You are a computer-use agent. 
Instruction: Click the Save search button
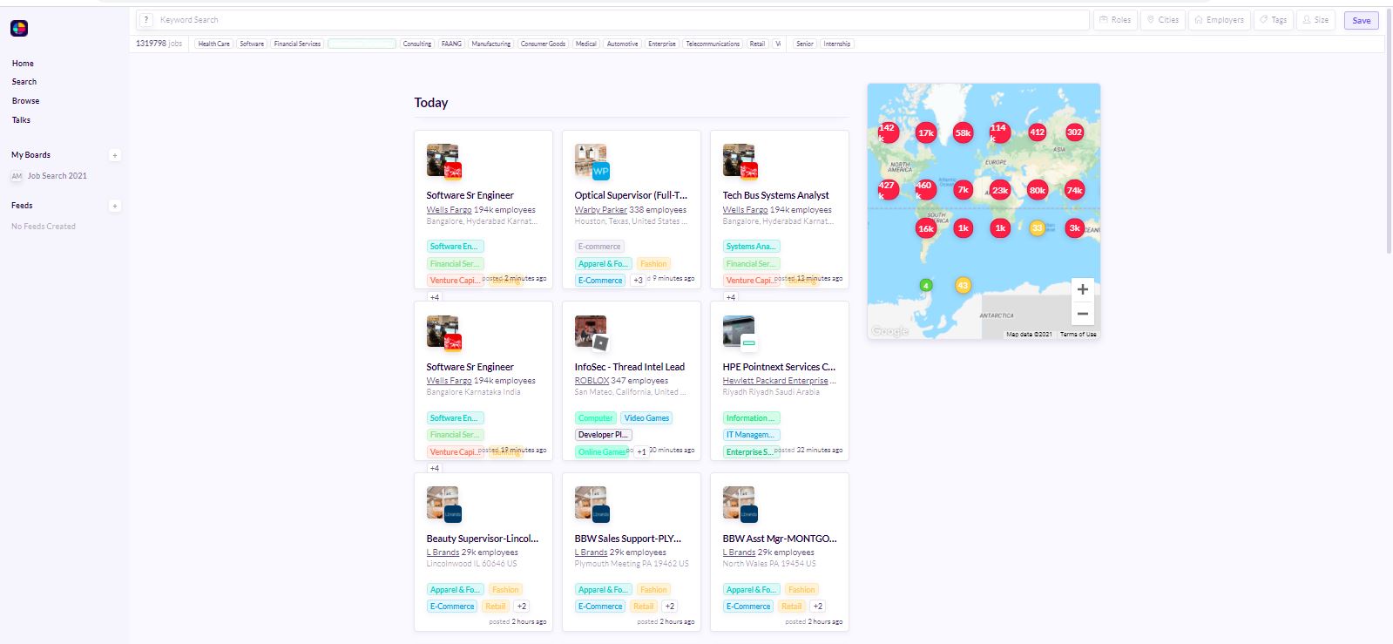click(x=1361, y=21)
